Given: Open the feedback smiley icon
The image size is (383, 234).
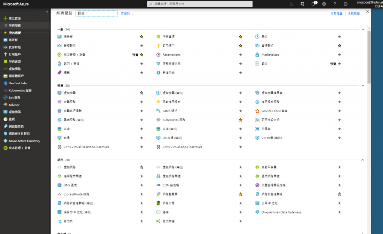Looking at the screenshot, I should pos(345,4).
